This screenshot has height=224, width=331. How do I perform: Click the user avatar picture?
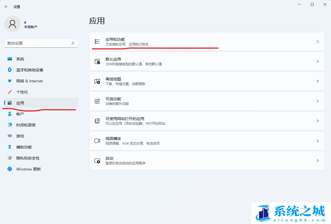[13, 24]
